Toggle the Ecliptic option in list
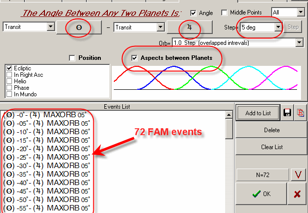Screen dimensions: 308x213 [x=9, y=68]
